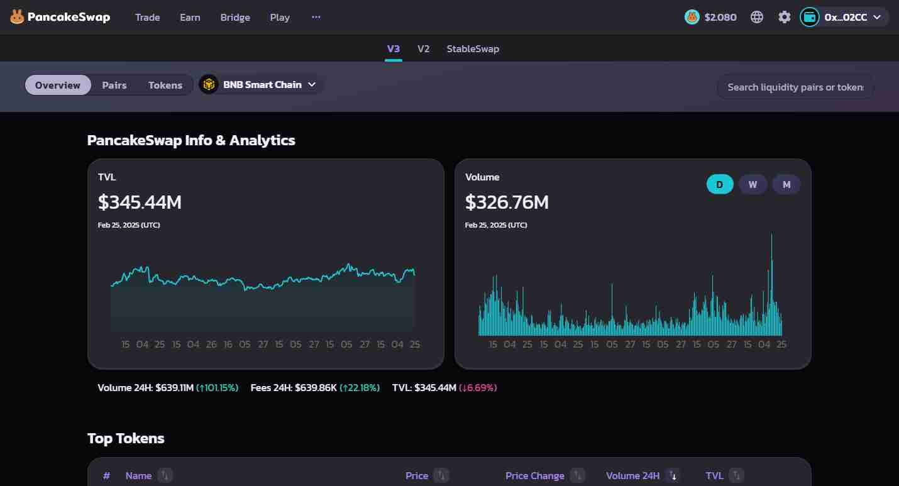899x486 pixels.
Task: Sort Top Tokens by TVL arrows
Action: coord(737,475)
